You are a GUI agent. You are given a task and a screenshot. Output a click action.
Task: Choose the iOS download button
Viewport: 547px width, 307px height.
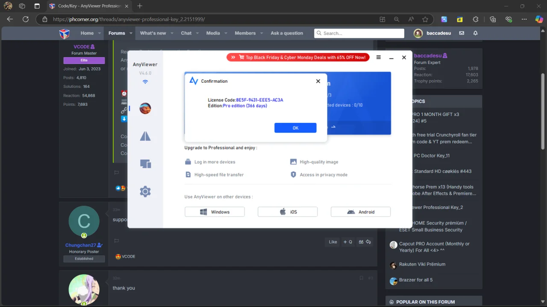(x=288, y=212)
